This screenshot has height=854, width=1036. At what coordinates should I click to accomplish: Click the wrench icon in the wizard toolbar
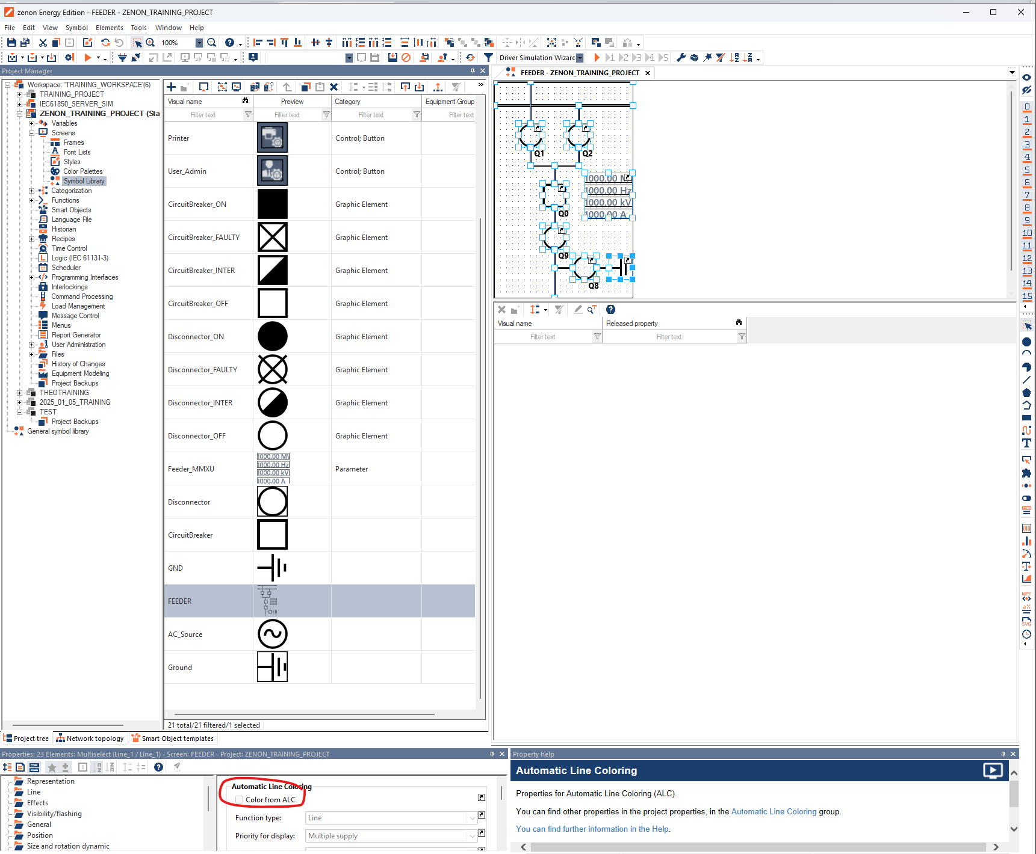click(x=681, y=58)
